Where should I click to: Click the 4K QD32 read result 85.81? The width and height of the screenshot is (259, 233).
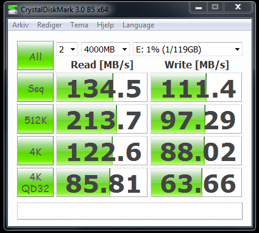click(x=102, y=182)
